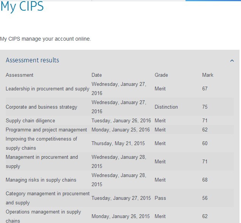This screenshot has height=223, width=241.
Task: Click Operations management in supply chains row
Action: [120, 216]
